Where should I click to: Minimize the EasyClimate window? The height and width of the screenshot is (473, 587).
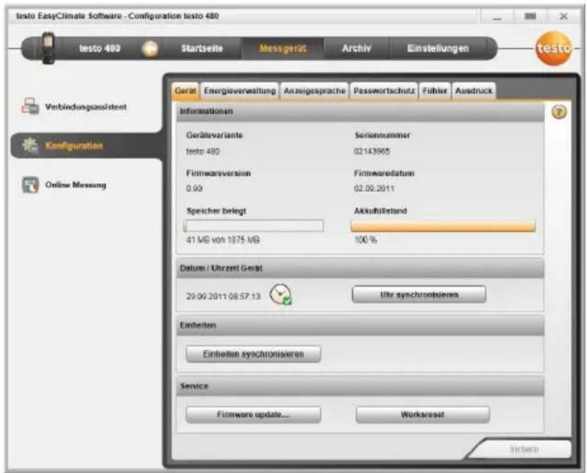point(496,16)
